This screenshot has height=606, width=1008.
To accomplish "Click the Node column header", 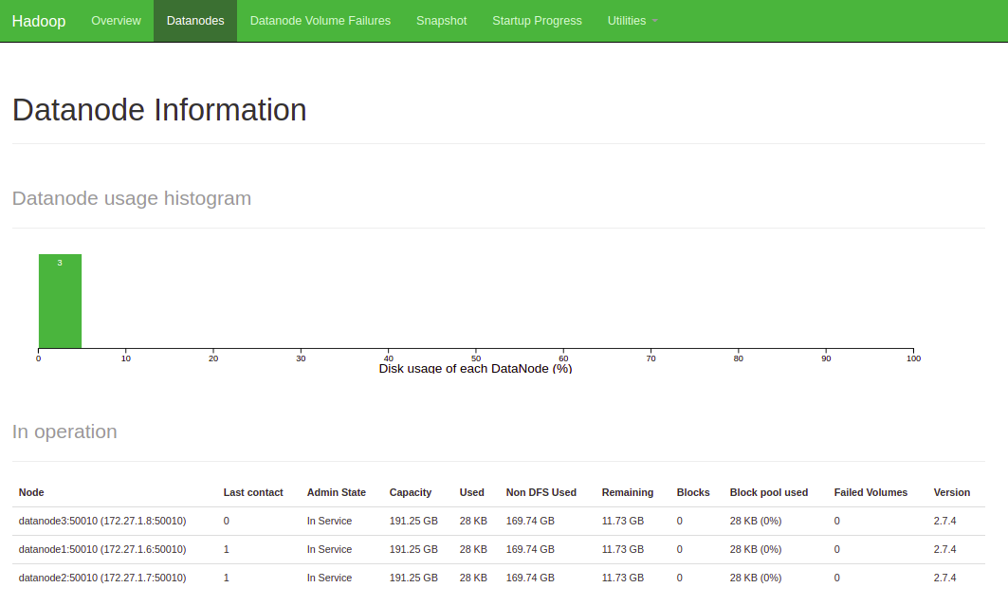I will pos(31,492).
